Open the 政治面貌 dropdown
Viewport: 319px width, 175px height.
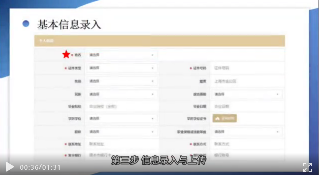pyautogui.click(x=247, y=94)
